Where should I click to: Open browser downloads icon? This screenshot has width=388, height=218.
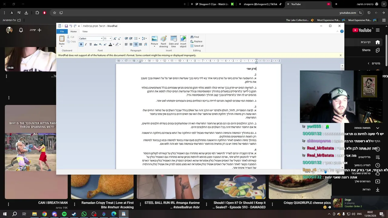click(x=26, y=13)
